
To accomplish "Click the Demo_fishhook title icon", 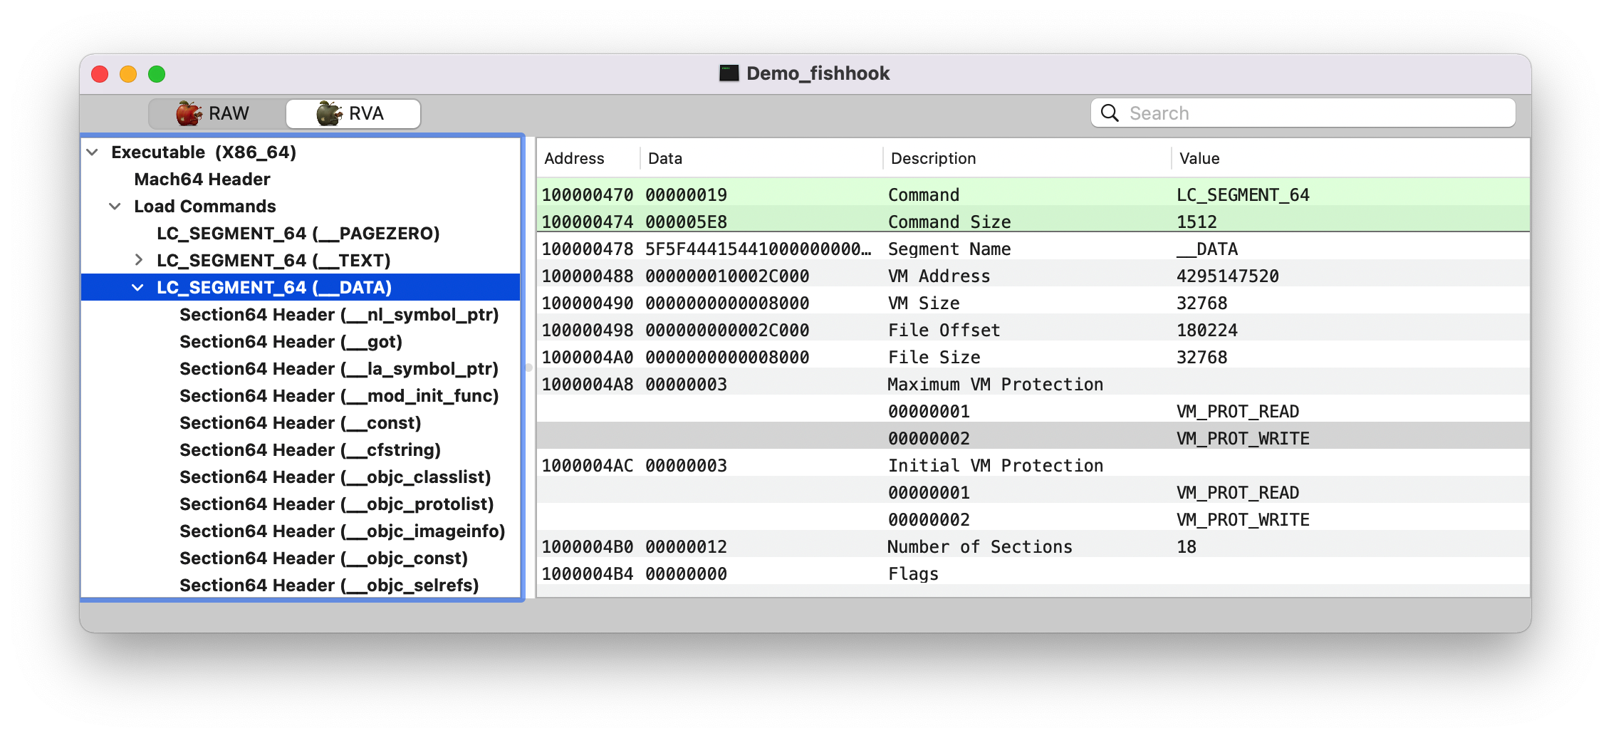I will coord(729,73).
